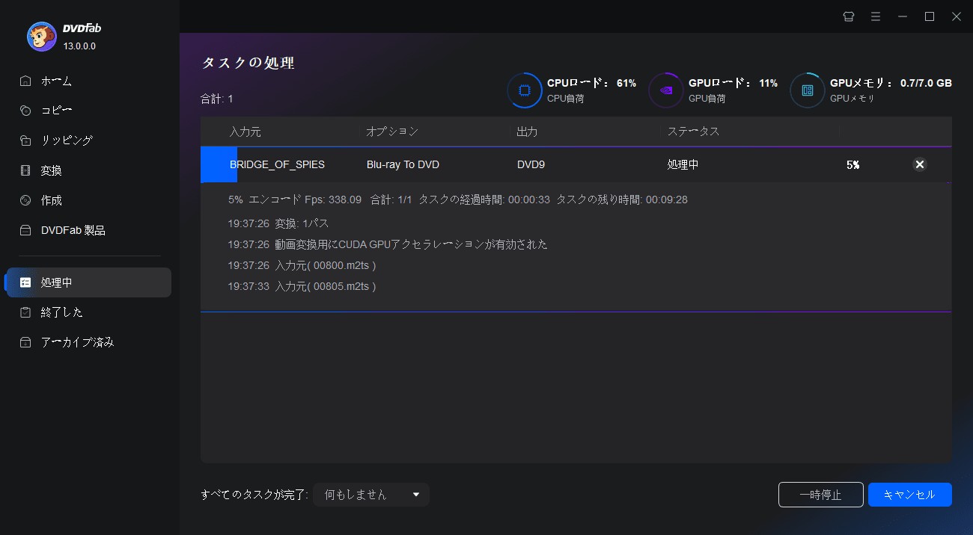Click the DVDFab monkey logo
The height and width of the screenshot is (535, 973).
point(41,37)
